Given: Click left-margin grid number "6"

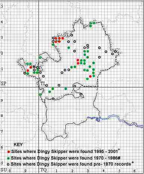Looking at the screenshot, I should [2, 147].
